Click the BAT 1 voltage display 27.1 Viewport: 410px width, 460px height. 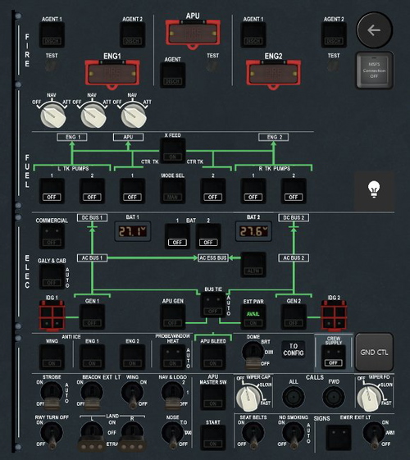(x=133, y=231)
